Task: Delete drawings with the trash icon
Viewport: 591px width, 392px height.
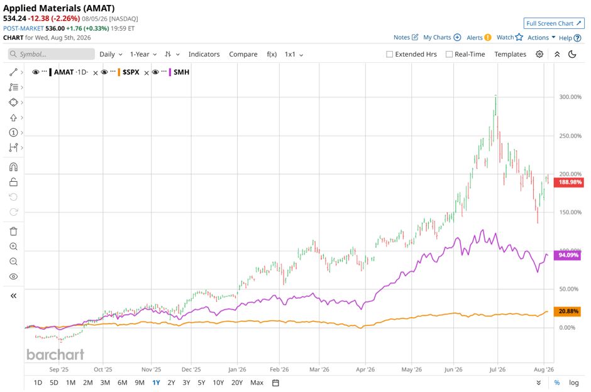Action: coord(14,232)
